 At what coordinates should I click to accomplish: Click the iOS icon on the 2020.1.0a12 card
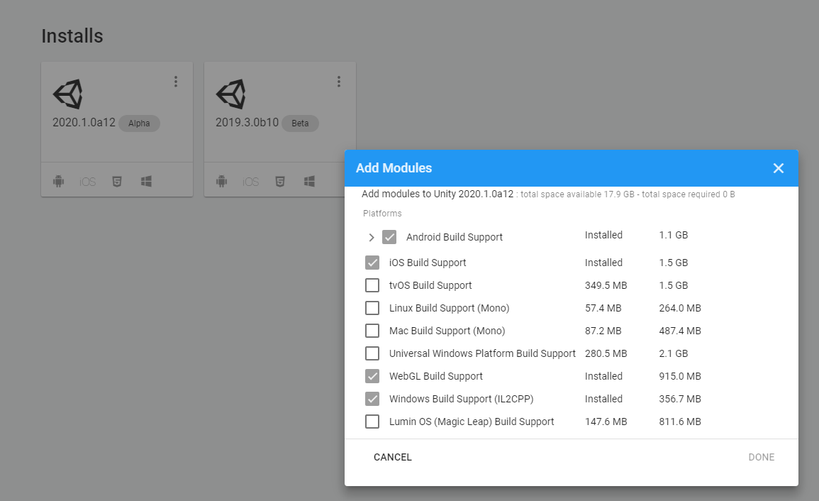pos(88,182)
